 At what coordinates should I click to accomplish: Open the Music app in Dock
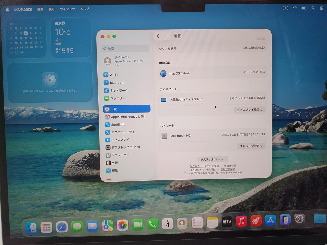(241, 221)
